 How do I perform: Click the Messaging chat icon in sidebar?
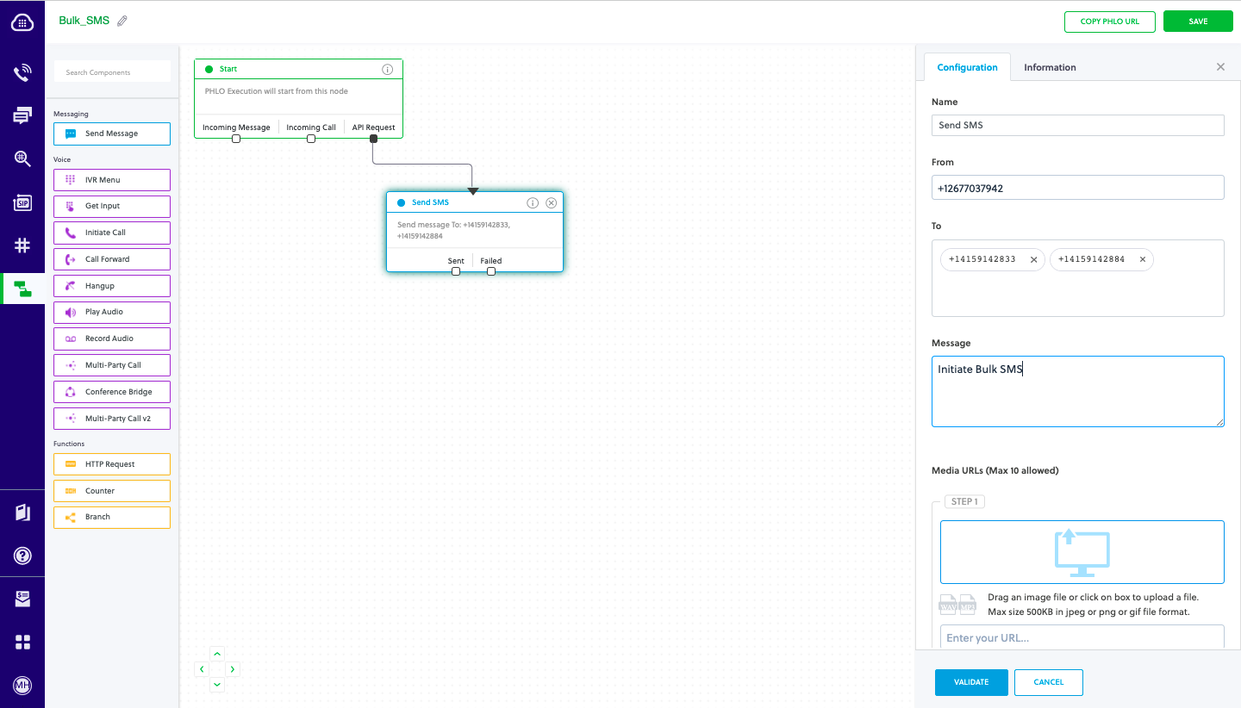tap(22, 115)
